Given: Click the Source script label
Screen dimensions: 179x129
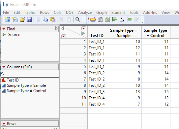Looking at the screenshot, I should pyautogui.click(x=14, y=35).
